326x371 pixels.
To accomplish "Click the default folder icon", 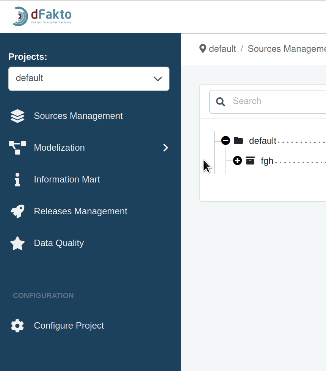I will coord(238,140).
